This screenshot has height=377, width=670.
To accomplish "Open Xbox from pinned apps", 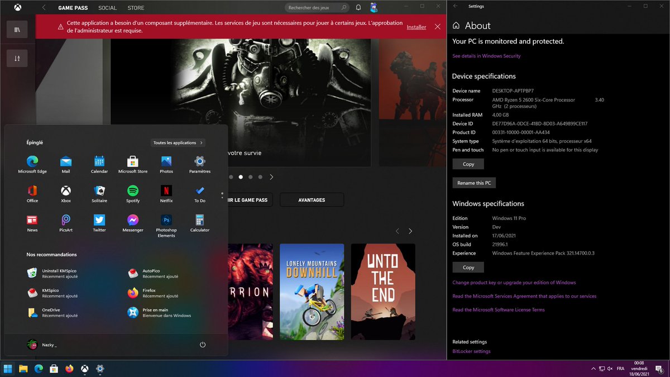I will click(x=66, y=194).
